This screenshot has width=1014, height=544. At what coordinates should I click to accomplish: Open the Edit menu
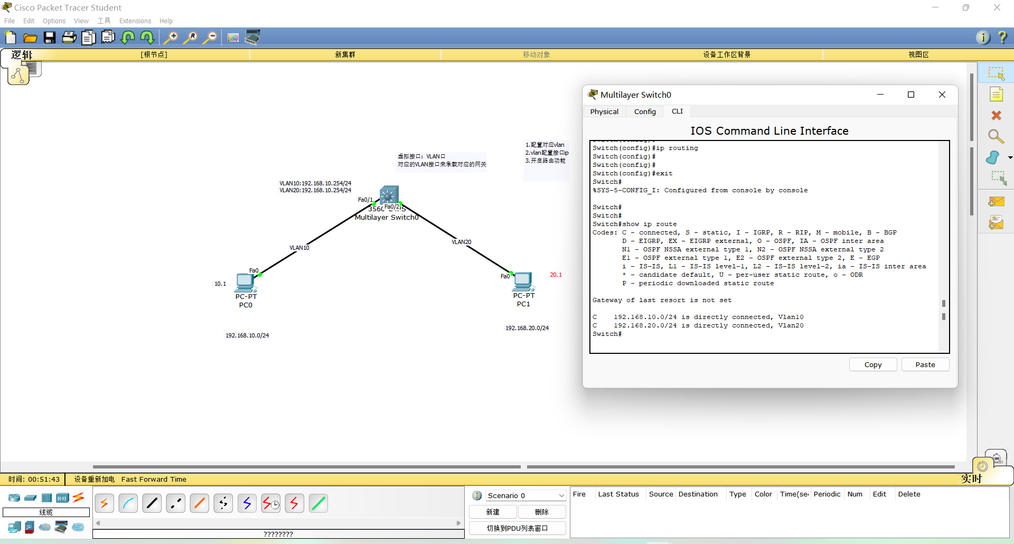click(x=29, y=21)
